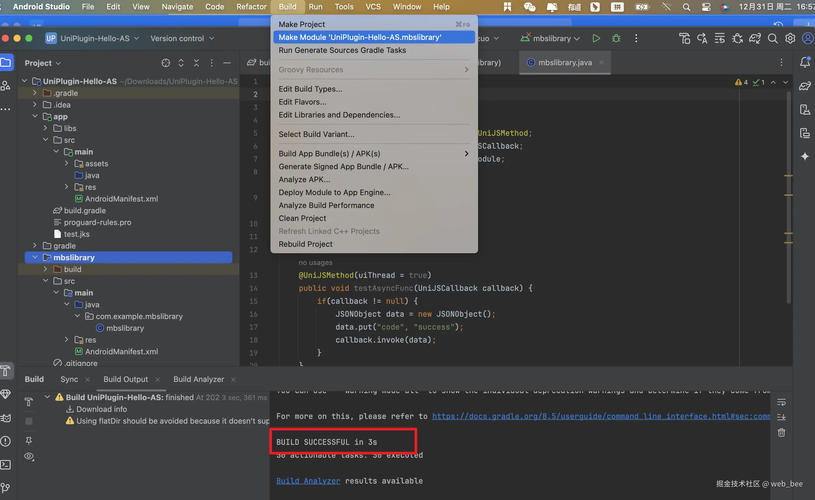Viewport: 815px width, 500px height.
Task: Click Select Opened File crosshair icon
Action: (166, 63)
